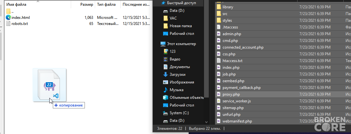Click the Быстрый доступ star icon
This screenshot has width=351, height=134.
(164, 3)
